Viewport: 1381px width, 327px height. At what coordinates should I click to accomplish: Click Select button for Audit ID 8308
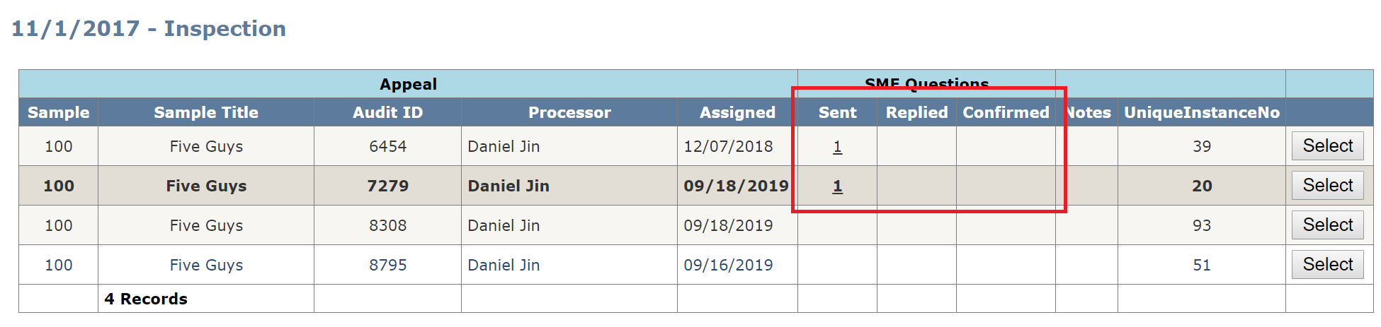1327,225
